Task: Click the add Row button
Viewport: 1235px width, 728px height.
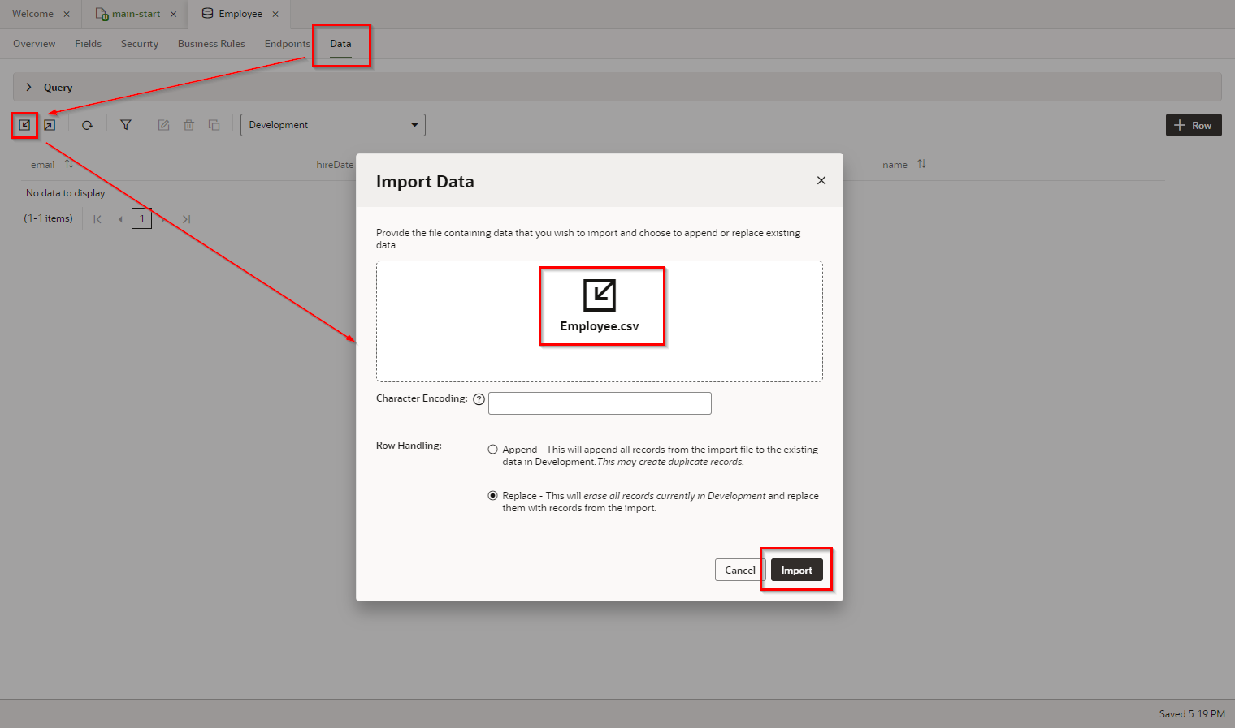Action: [x=1193, y=125]
